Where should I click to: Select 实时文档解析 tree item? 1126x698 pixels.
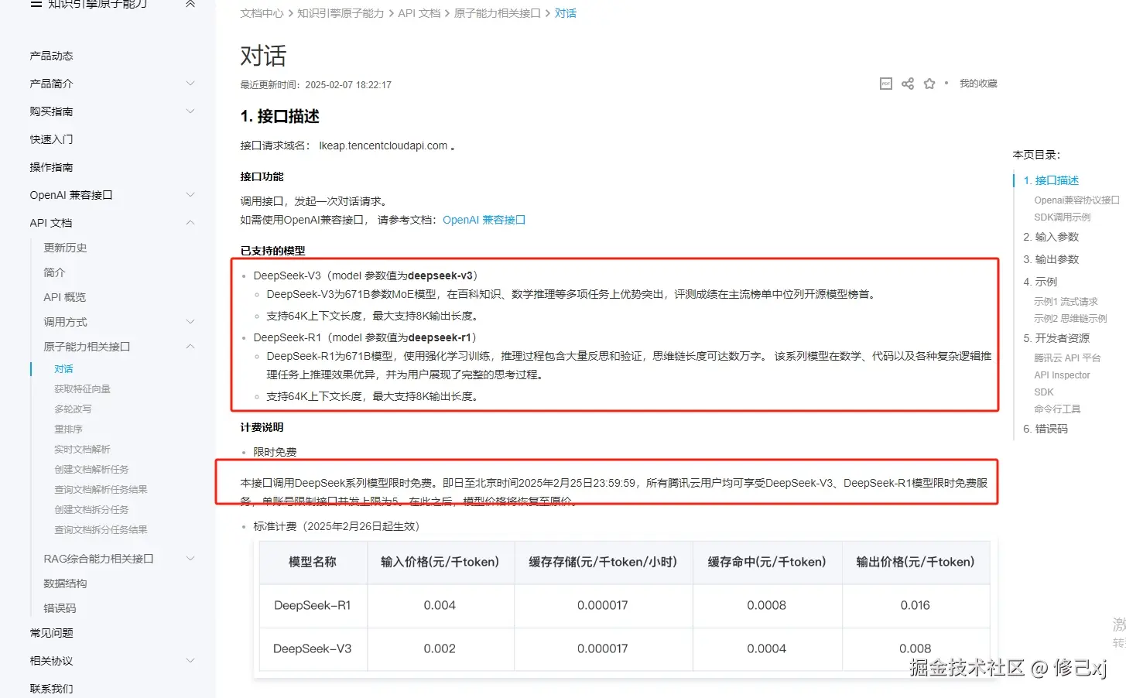click(x=82, y=450)
